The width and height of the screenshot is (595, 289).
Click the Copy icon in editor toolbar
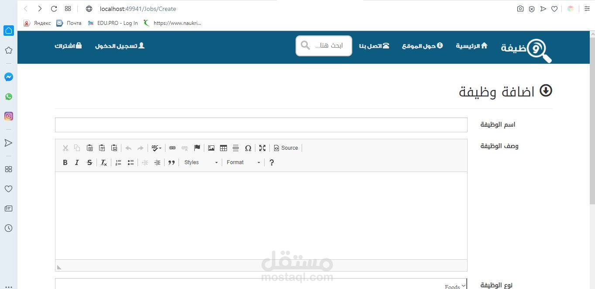click(77, 148)
